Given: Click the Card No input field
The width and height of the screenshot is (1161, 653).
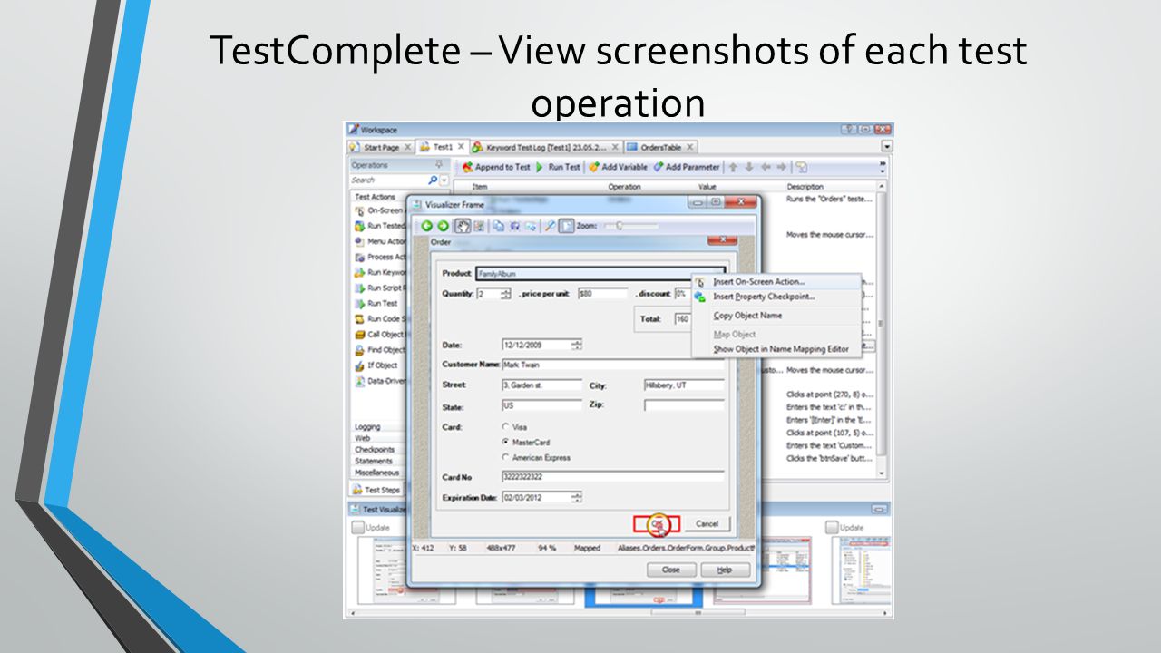Looking at the screenshot, I should pyautogui.click(x=612, y=476).
